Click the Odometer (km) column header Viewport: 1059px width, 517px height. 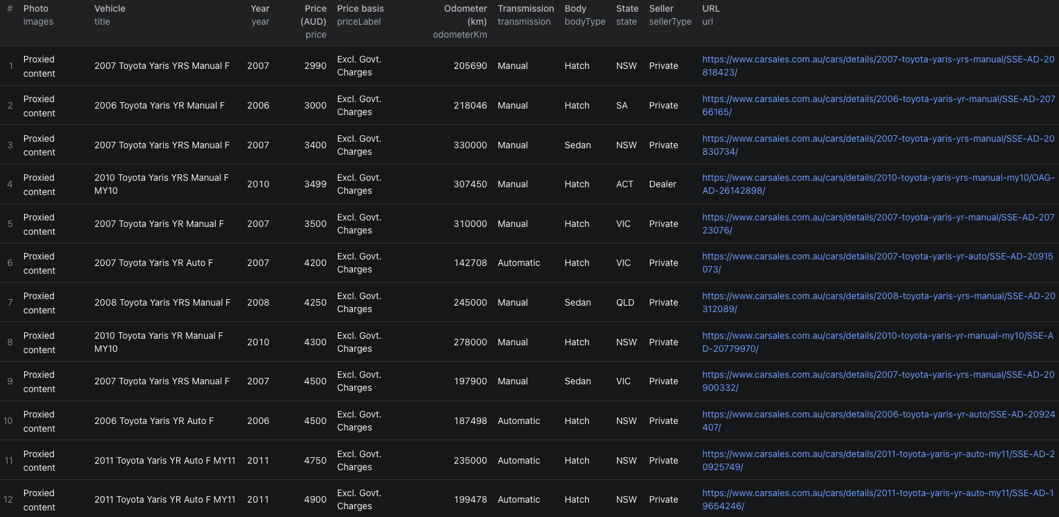coord(460,21)
